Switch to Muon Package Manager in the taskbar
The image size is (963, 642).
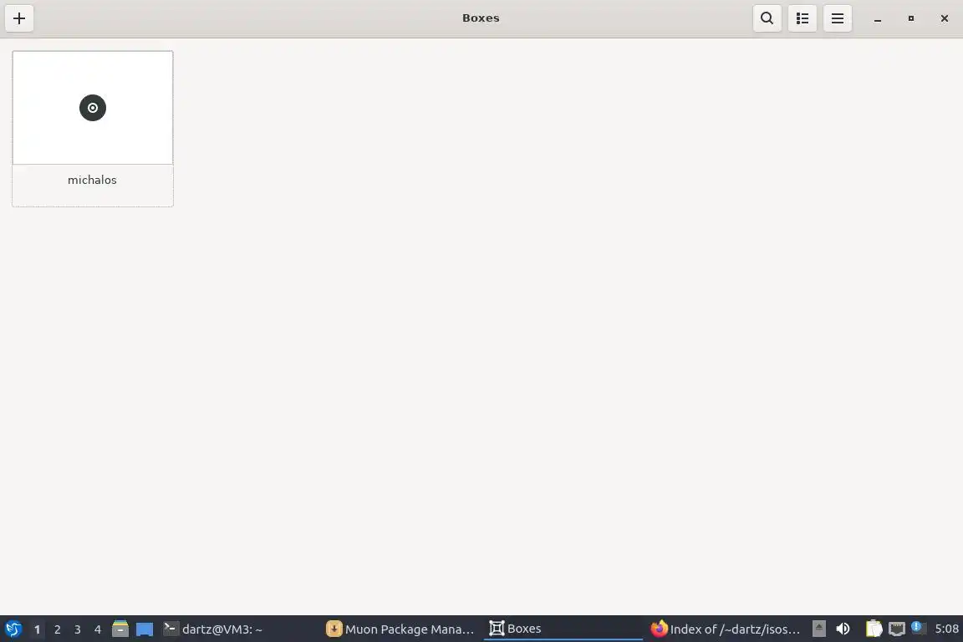401,629
